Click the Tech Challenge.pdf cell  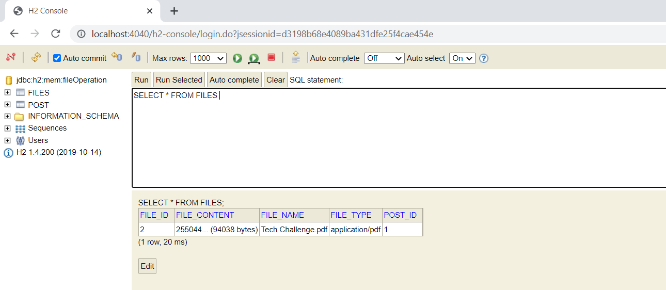point(294,230)
